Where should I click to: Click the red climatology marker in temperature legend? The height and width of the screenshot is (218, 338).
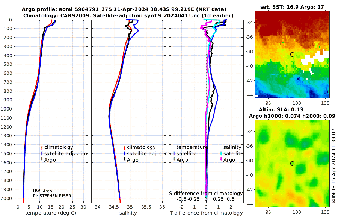(x=42, y=148)
